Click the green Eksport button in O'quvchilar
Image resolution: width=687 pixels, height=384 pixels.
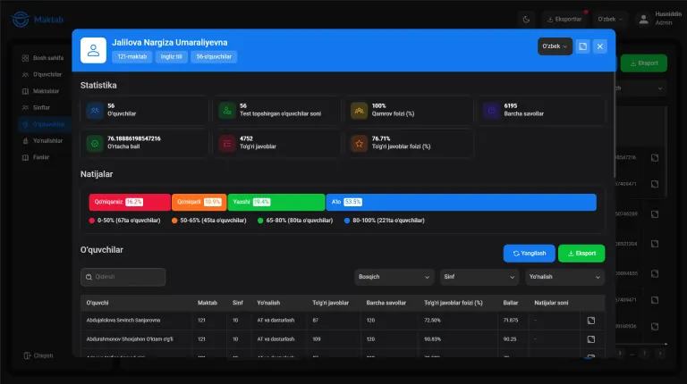point(581,254)
